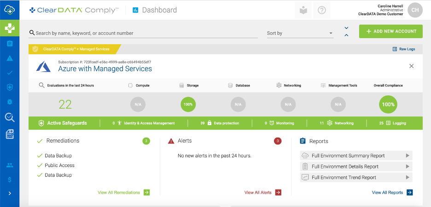Open the checkmark remediations icon in sidebar
This screenshot has width=431, height=207.
coord(10,73)
